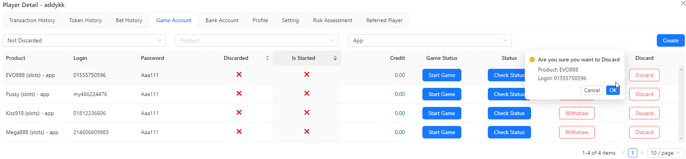Viewport: 686px width, 159px height.
Task: Change the 10 / page size selector
Action: pos(666,153)
